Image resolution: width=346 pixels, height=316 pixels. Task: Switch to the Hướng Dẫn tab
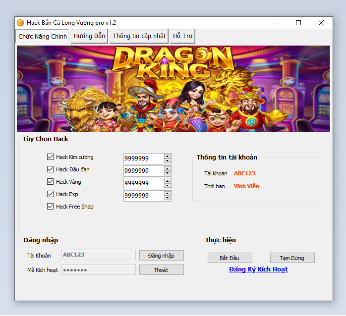[90, 36]
